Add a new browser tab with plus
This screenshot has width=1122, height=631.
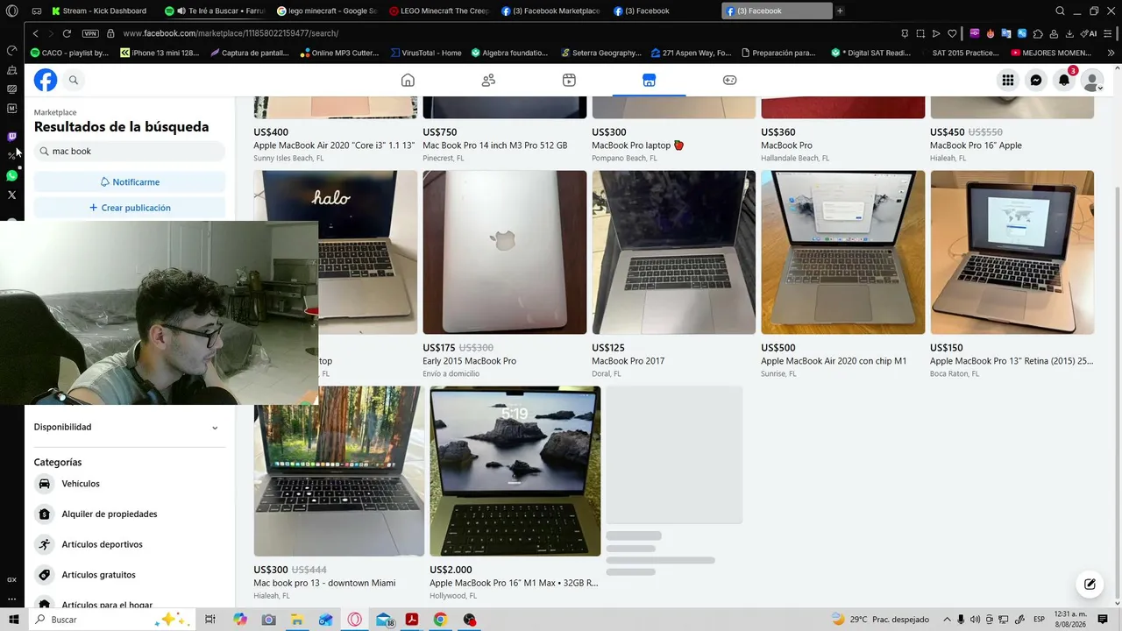pyautogui.click(x=840, y=11)
